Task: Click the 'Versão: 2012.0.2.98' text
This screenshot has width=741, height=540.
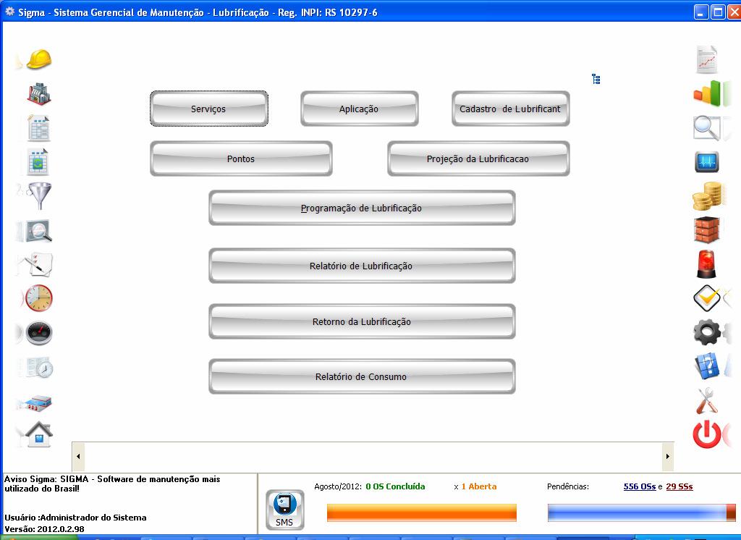Action: pyautogui.click(x=44, y=529)
